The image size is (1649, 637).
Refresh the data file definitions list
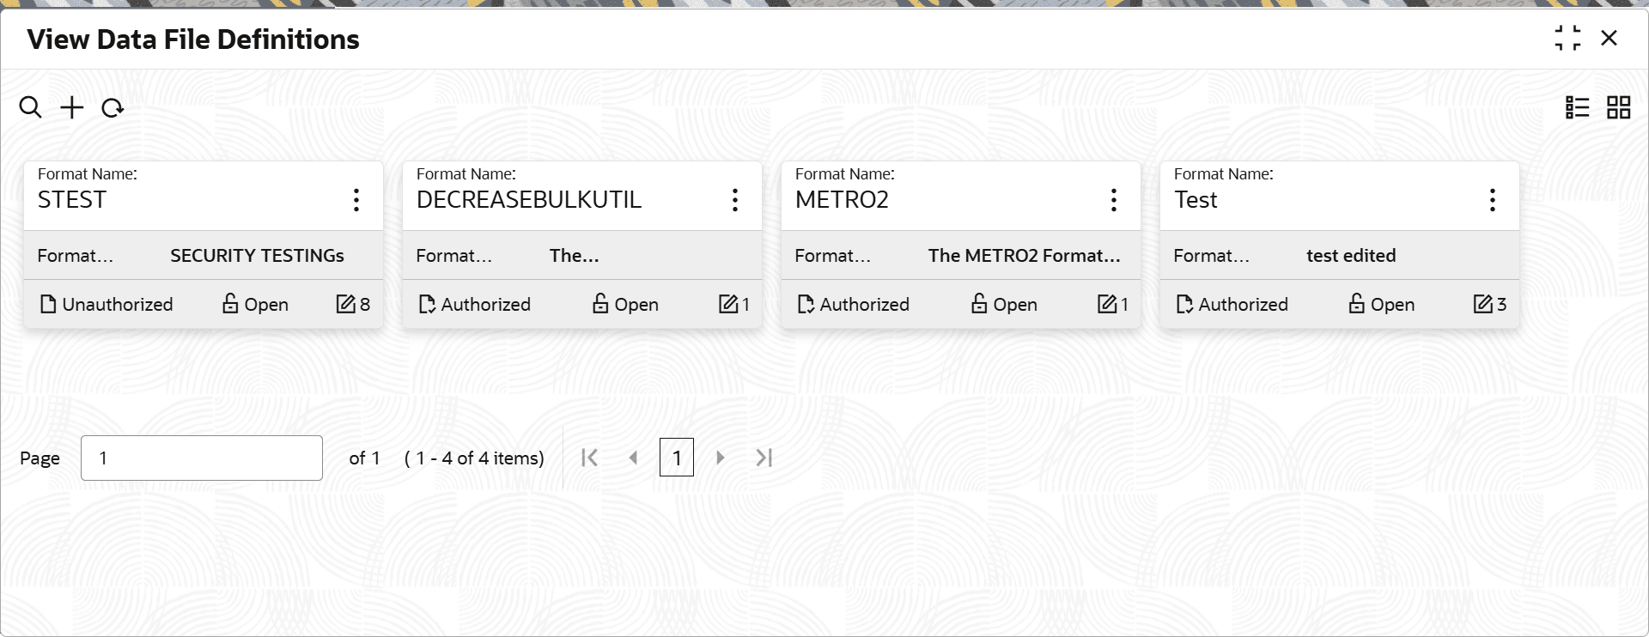[x=113, y=108]
